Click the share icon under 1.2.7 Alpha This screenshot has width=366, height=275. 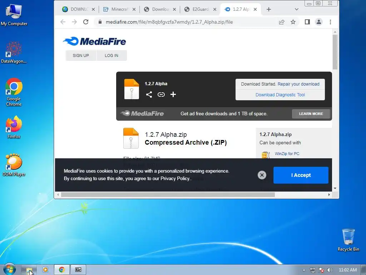149,95
